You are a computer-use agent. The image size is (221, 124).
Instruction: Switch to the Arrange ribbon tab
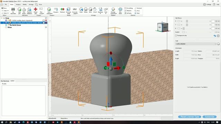(x=31, y=4)
